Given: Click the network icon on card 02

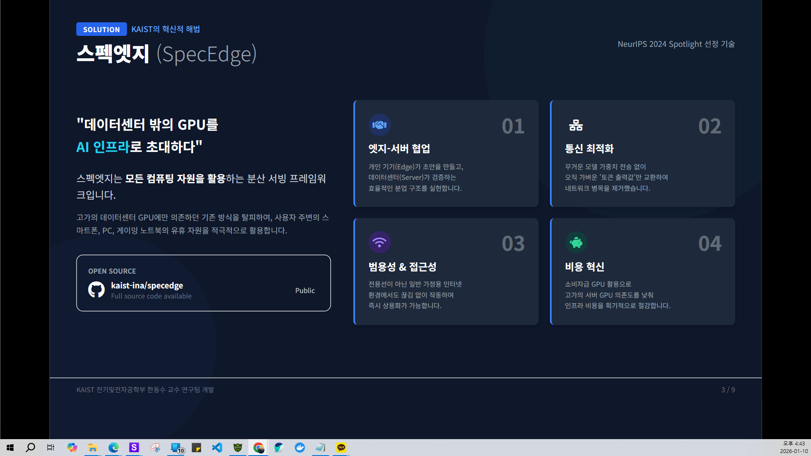Looking at the screenshot, I should [576, 125].
